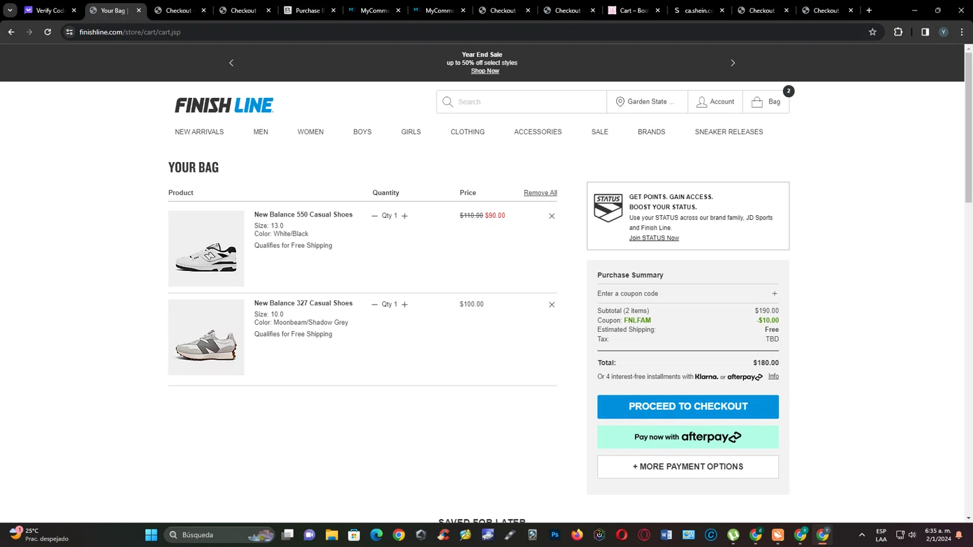The height and width of the screenshot is (547, 973).
Task: View site information icon in address bar
Action: (x=69, y=32)
